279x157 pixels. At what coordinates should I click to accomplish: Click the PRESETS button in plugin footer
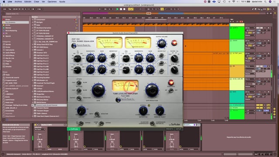pos(170,129)
